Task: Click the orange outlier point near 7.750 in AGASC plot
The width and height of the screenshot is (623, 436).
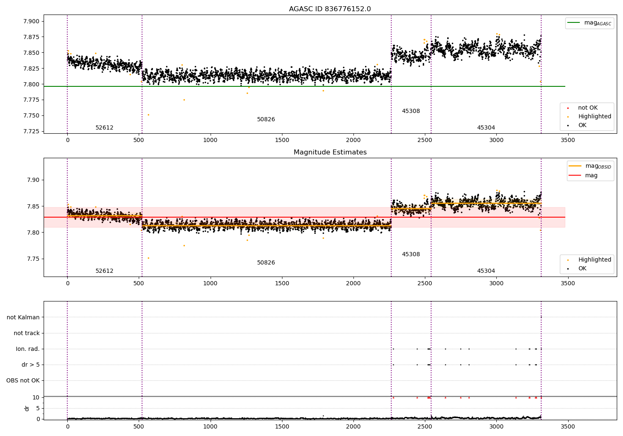Action: pos(148,115)
